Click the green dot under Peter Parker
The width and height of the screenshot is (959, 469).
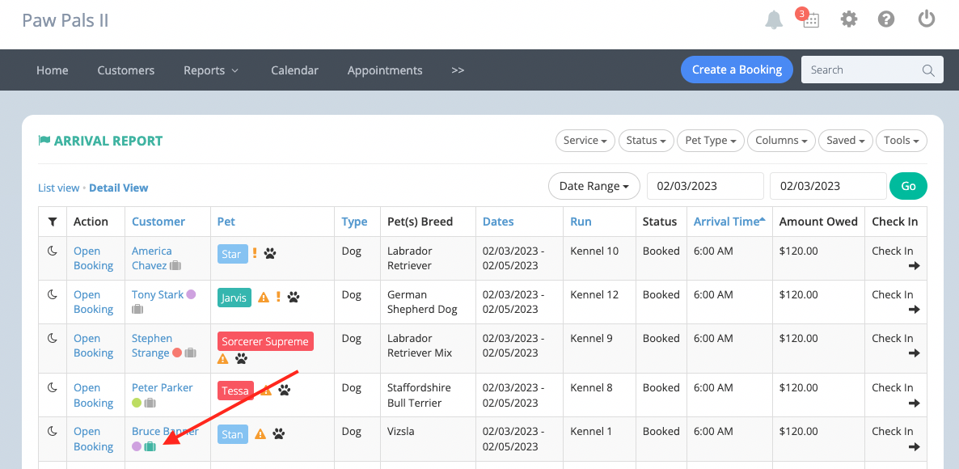(x=137, y=403)
